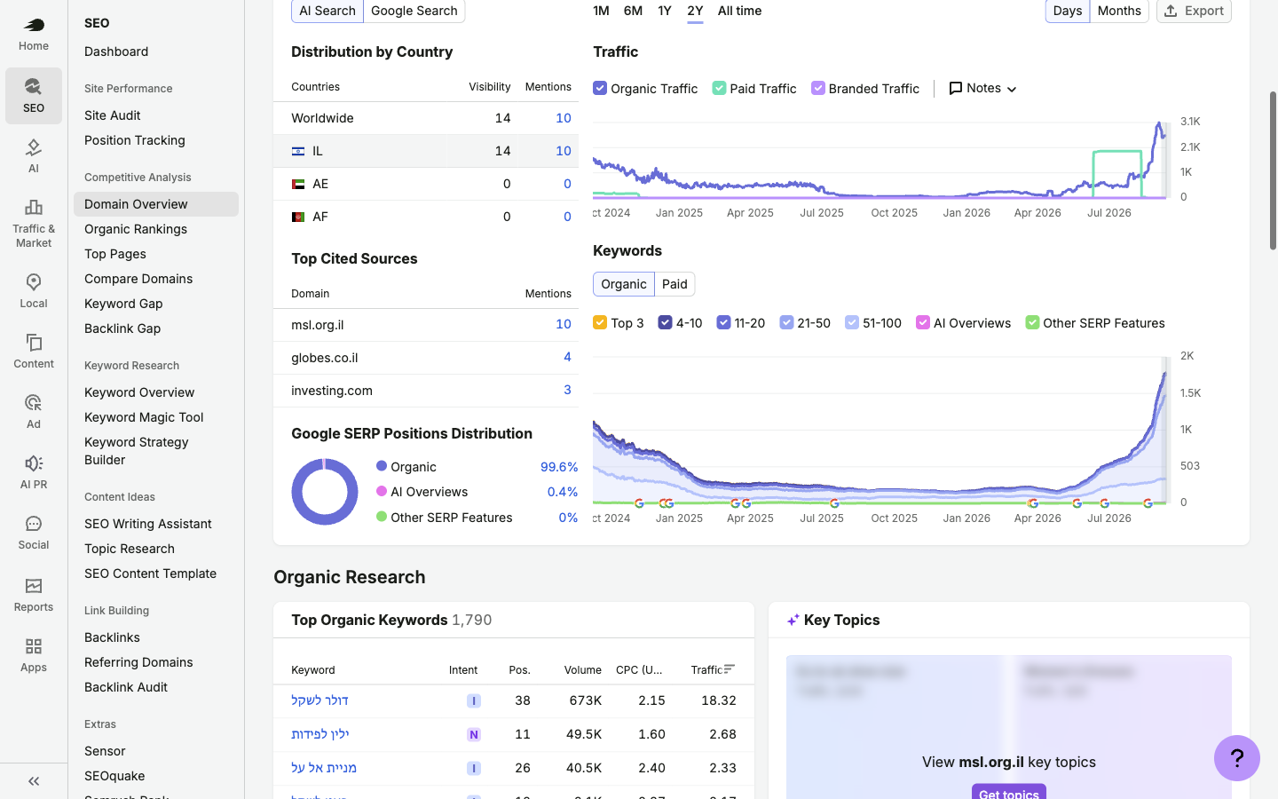Click the Israel flag icon in IL row

click(x=298, y=151)
